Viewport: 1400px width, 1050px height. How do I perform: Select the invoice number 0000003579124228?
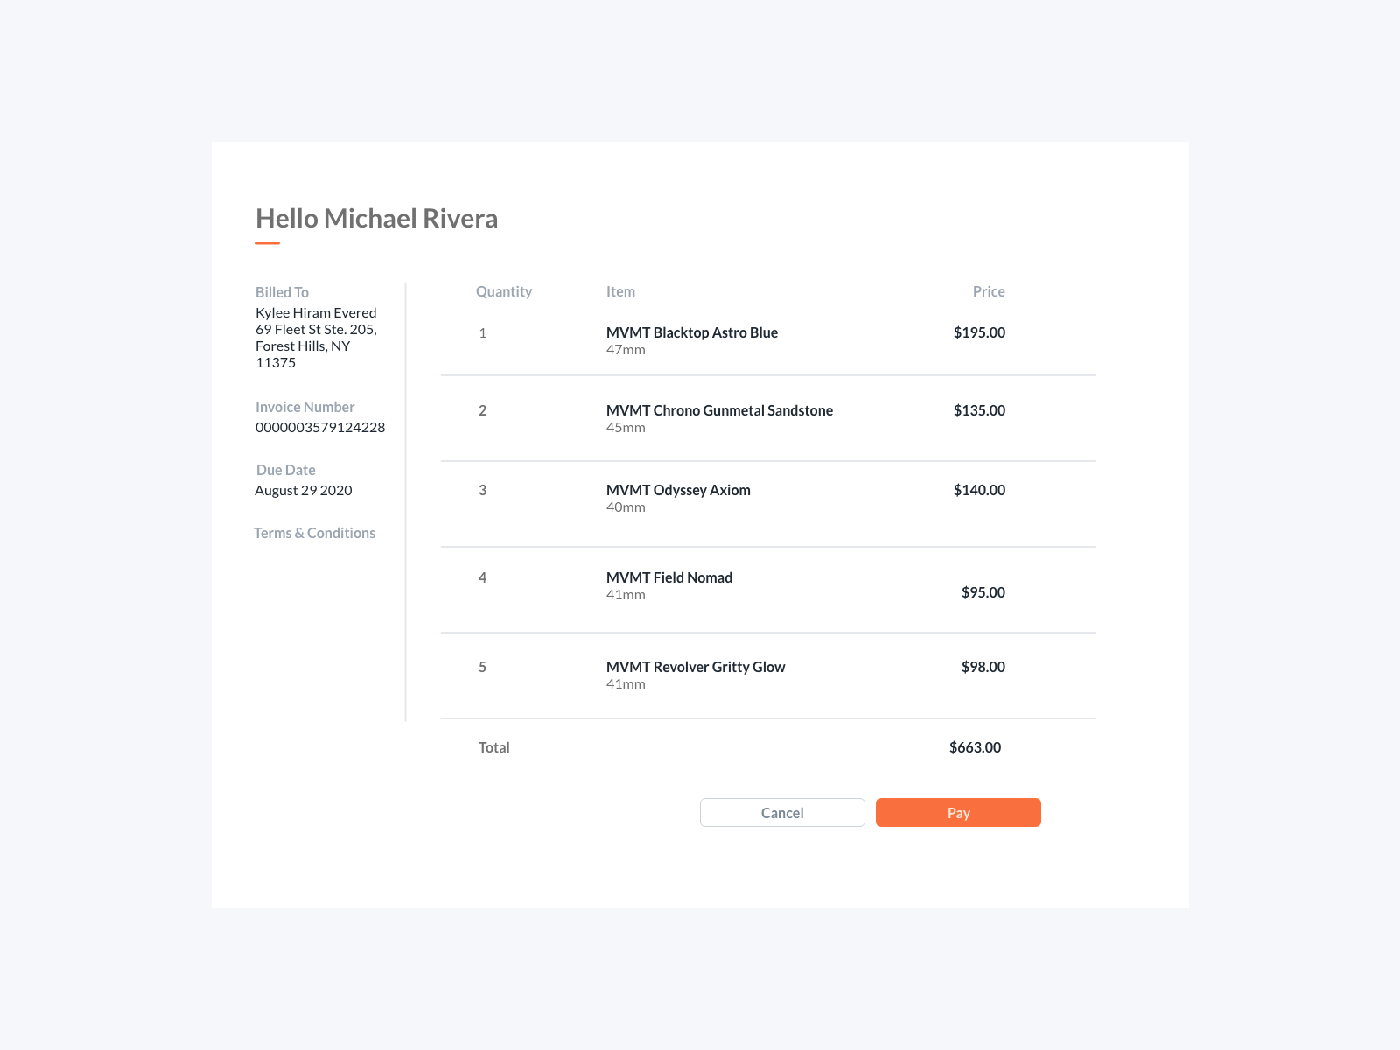[320, 427]
